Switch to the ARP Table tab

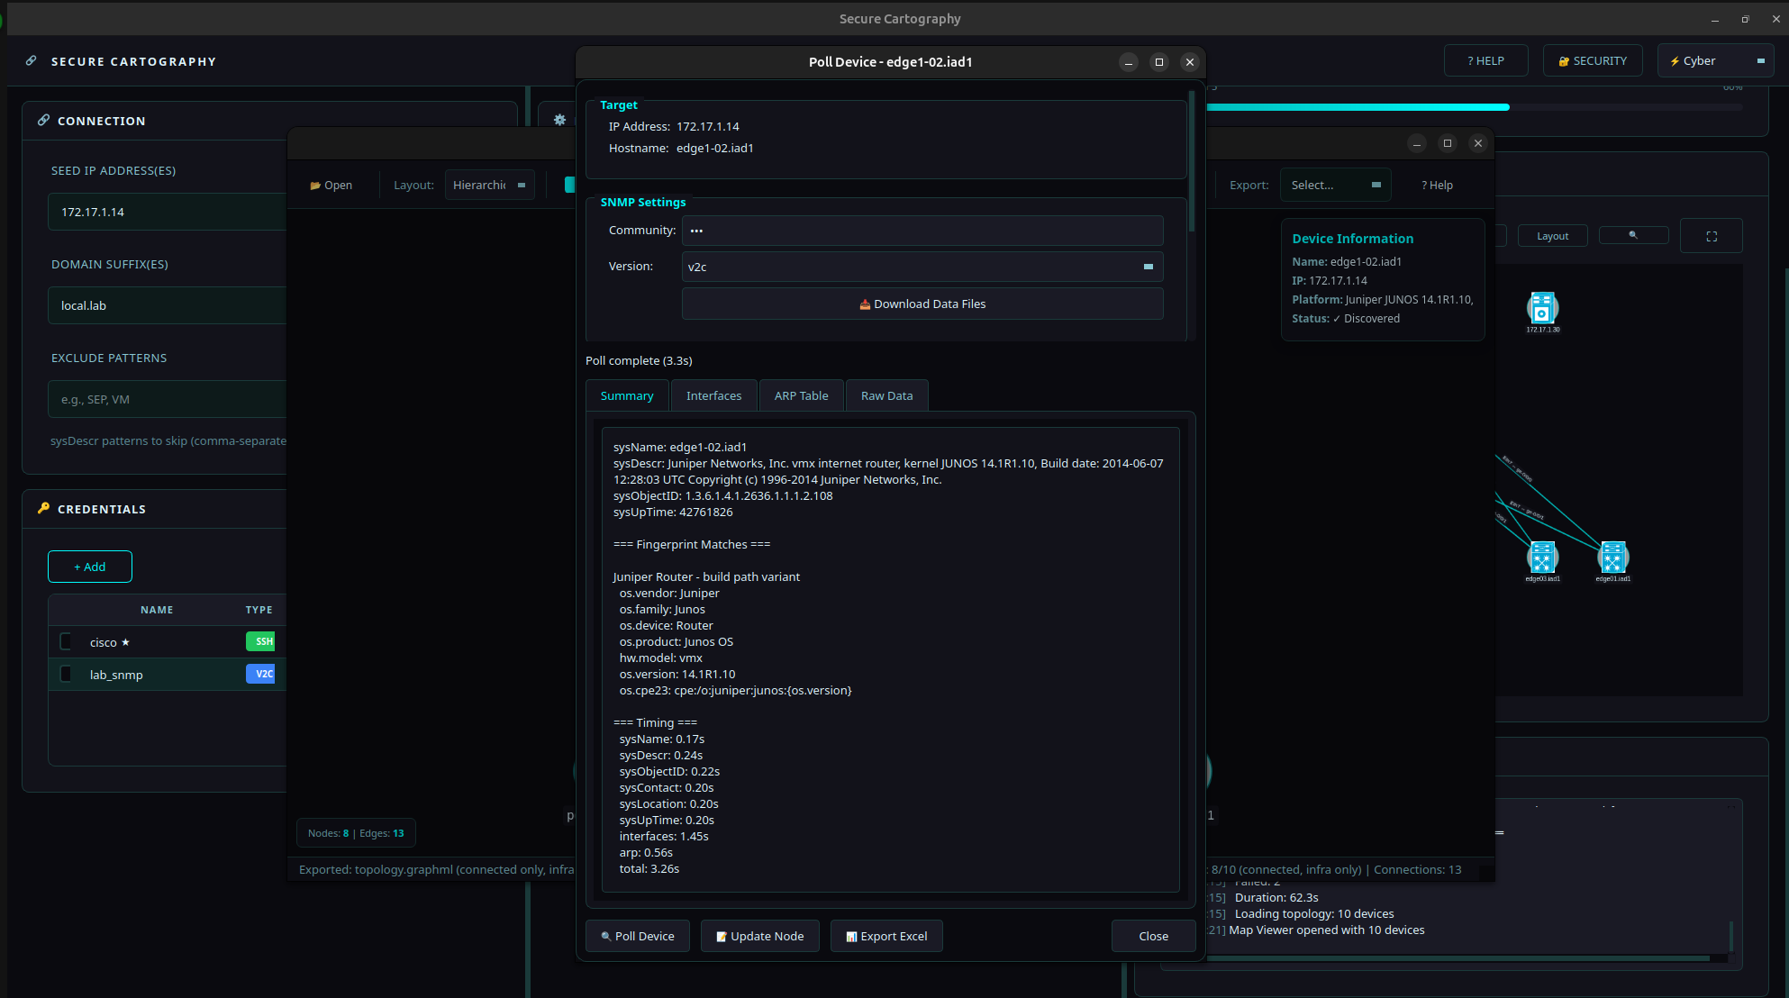point(801,395)
